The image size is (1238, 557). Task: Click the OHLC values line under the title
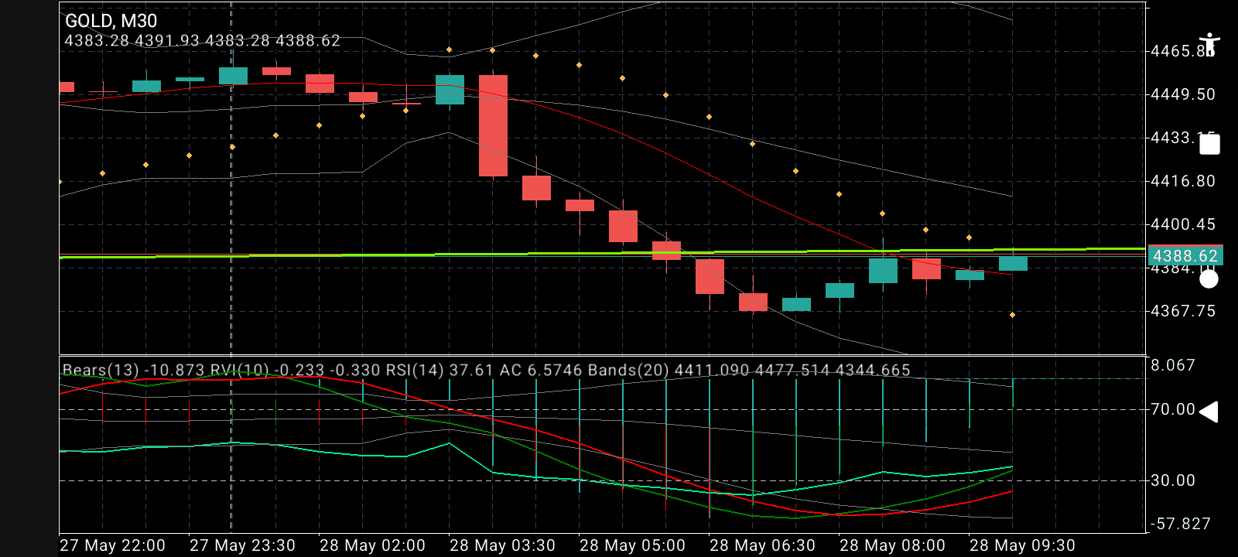pyautogui.click(x=202, y=41)
